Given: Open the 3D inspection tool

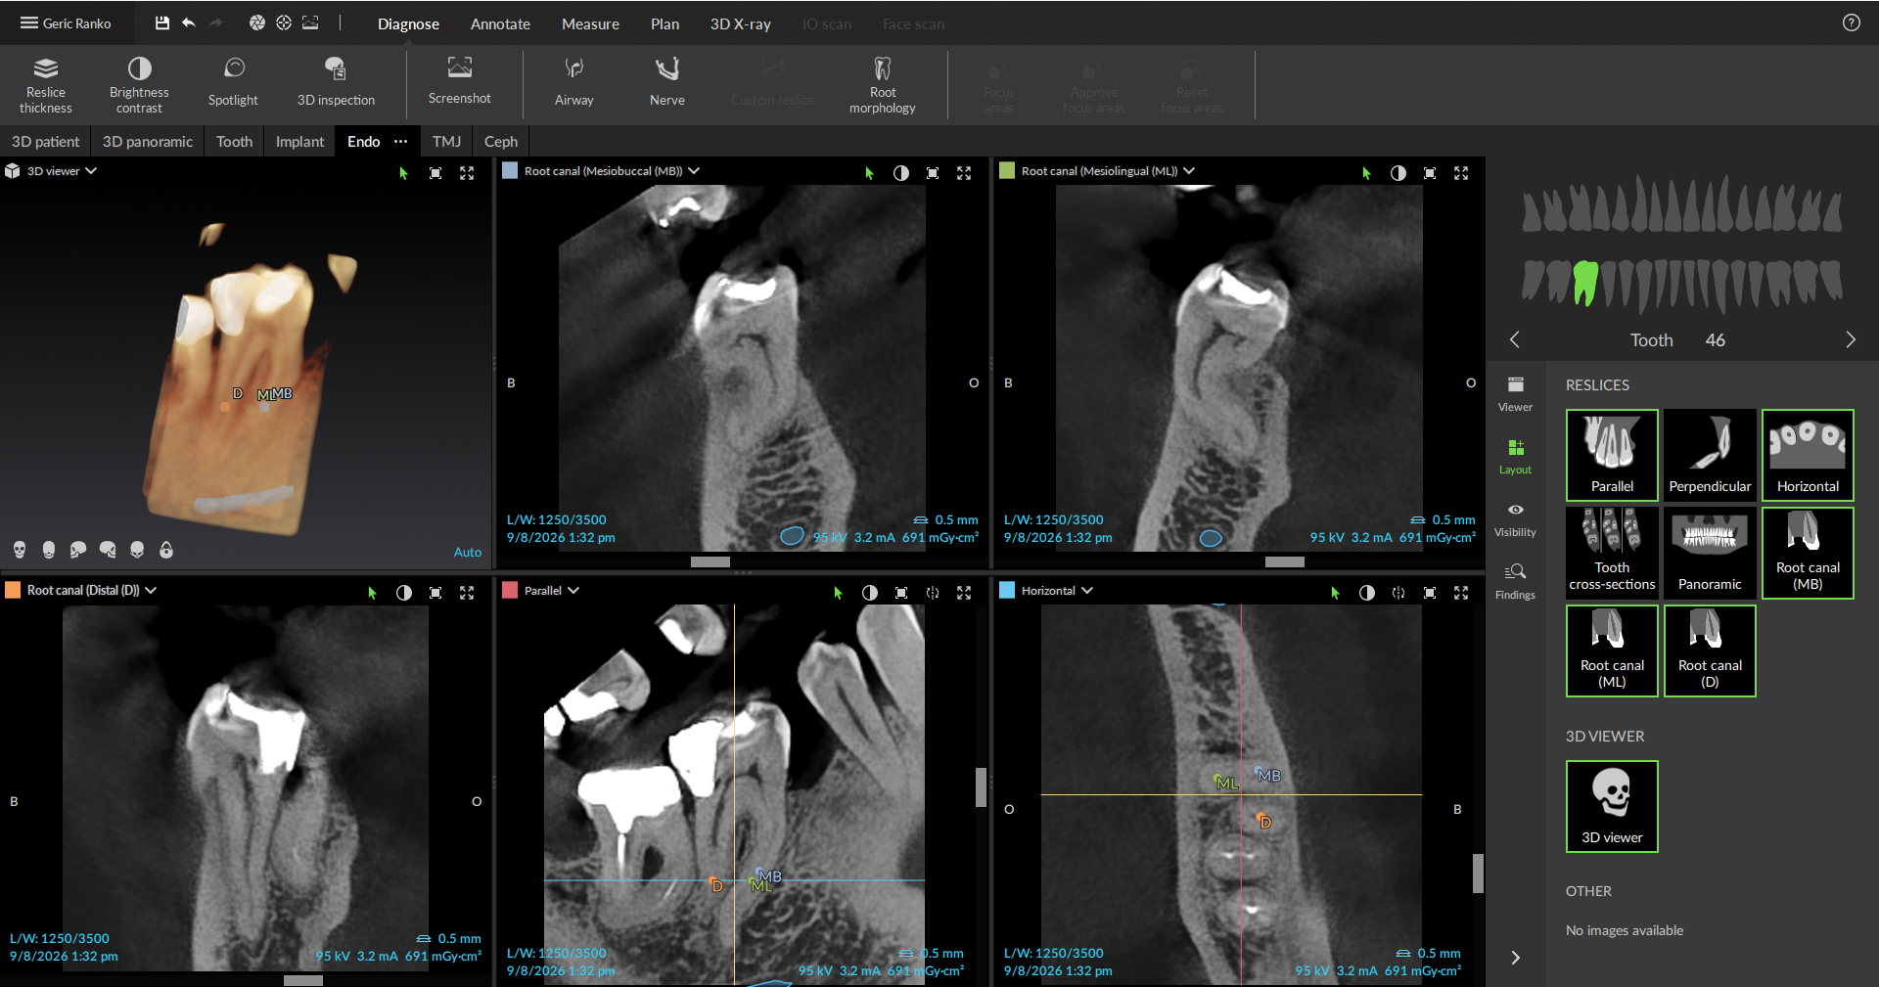Looking at the screenshot, I should [336, 84].
